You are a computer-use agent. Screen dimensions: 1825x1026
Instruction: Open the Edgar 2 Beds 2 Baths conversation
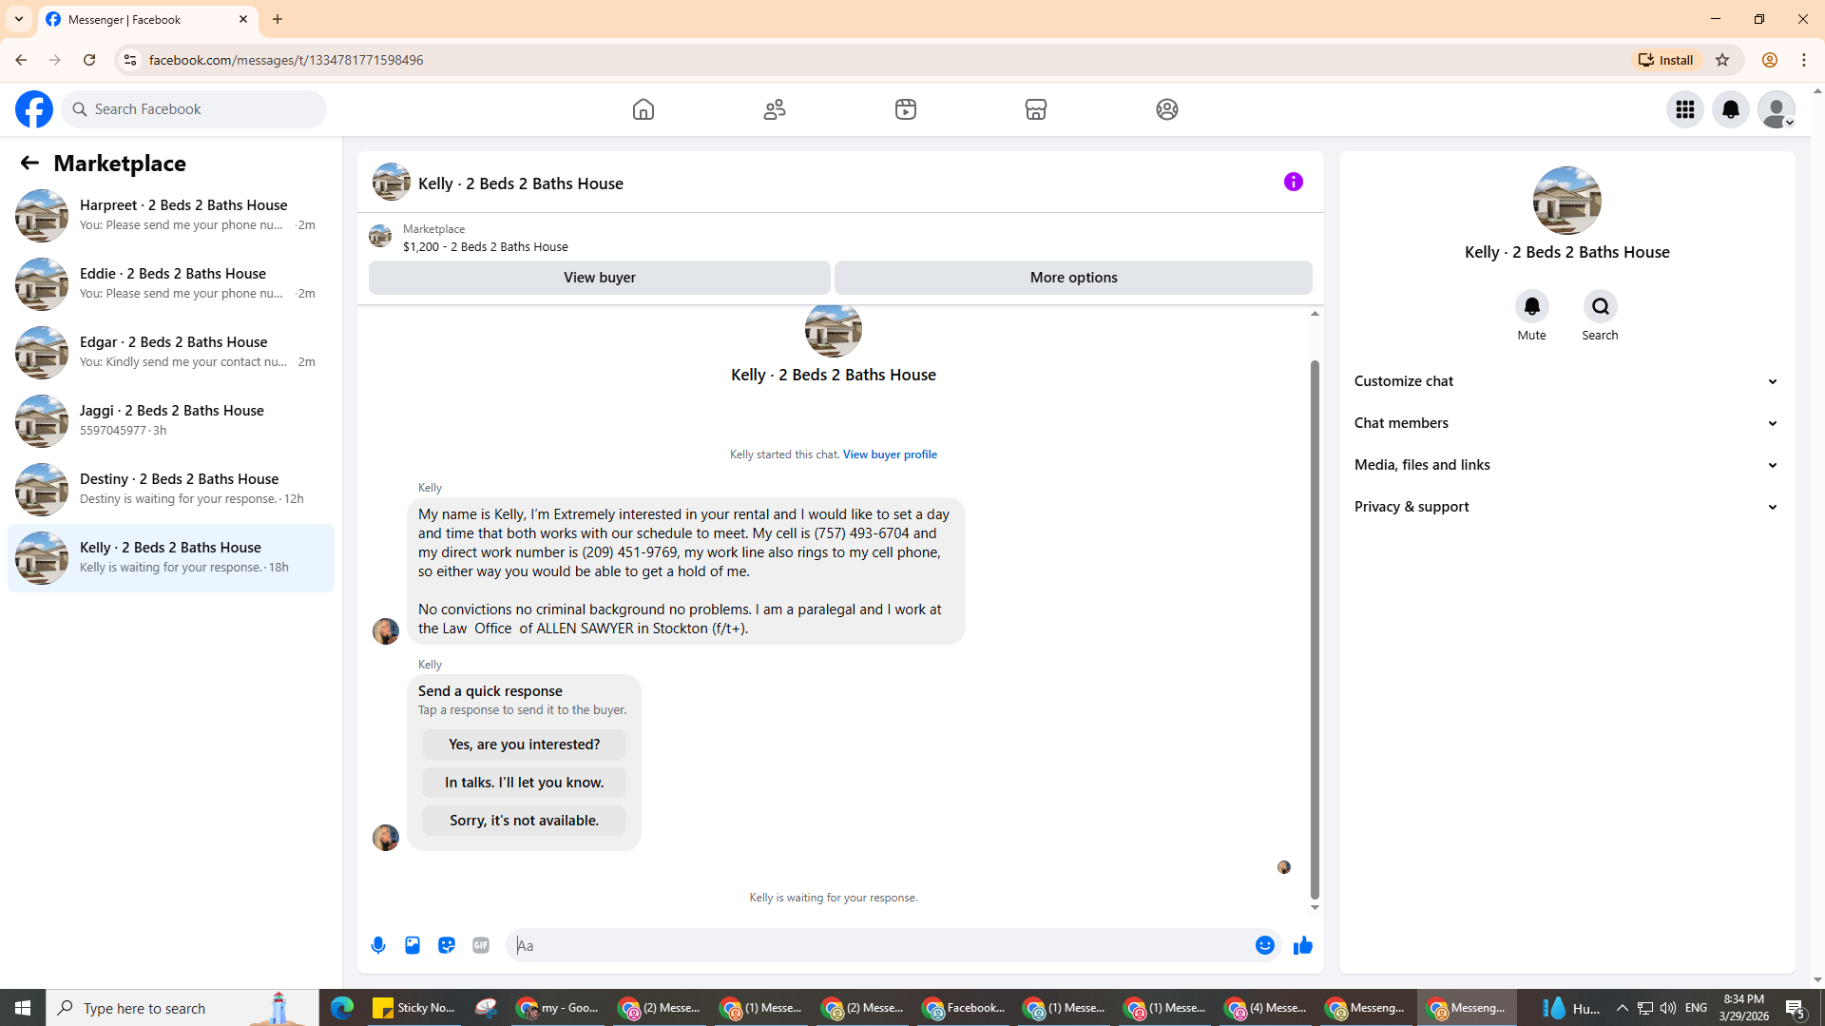tap(171, 353)
